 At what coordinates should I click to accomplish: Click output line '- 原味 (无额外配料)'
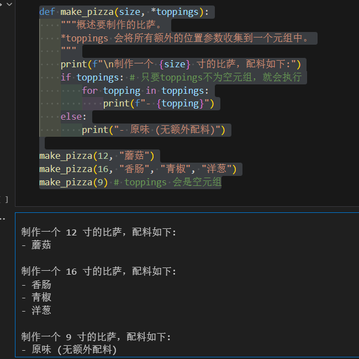(x=69, y=350)
